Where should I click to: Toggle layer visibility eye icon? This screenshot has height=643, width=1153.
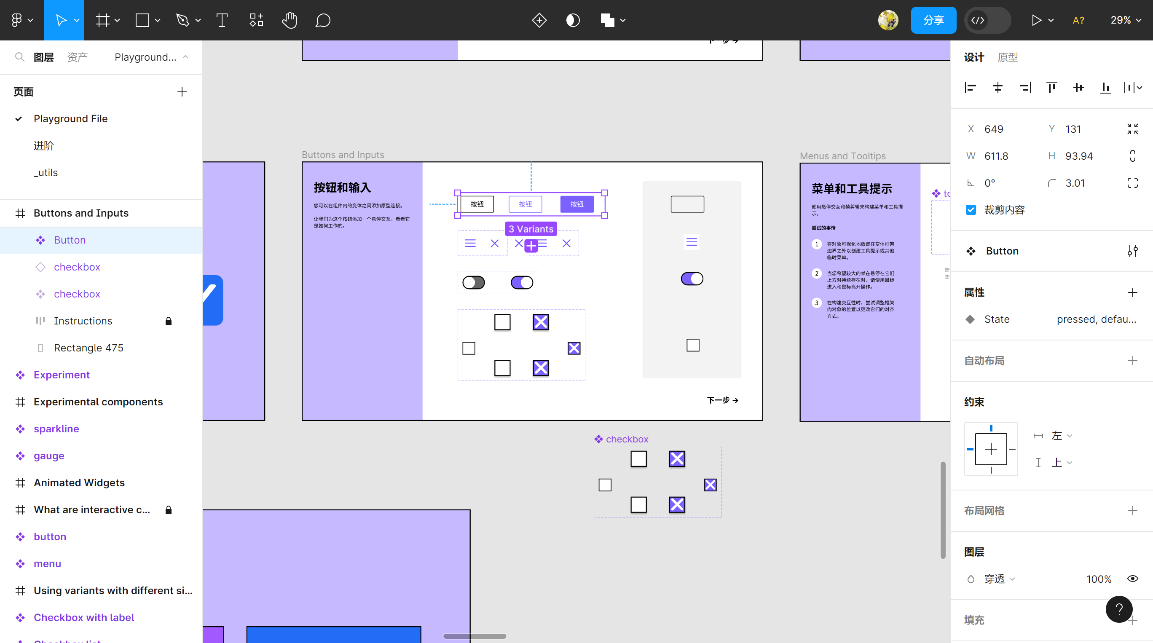pos(1132,579)
